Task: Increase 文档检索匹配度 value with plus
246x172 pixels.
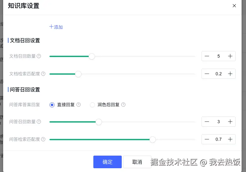Action: tap(230, 74)
